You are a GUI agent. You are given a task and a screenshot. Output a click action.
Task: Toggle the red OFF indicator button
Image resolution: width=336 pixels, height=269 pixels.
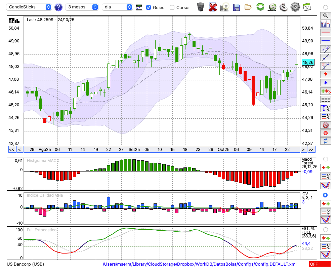point(320,264)
